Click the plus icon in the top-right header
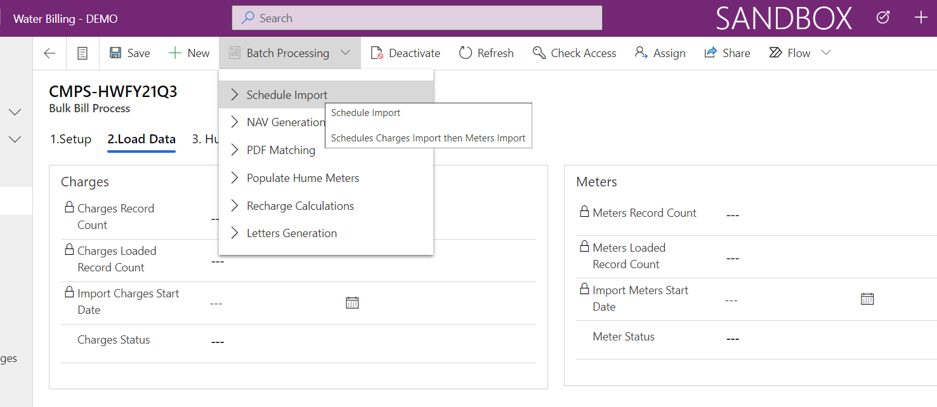 point(921,17)
